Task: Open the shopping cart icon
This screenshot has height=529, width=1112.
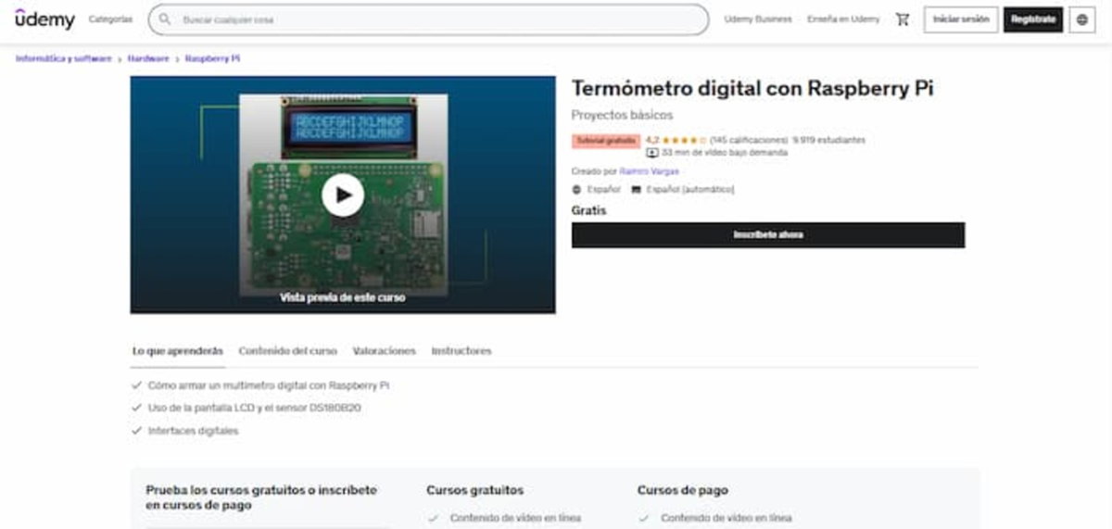Action: pos(902,19)
